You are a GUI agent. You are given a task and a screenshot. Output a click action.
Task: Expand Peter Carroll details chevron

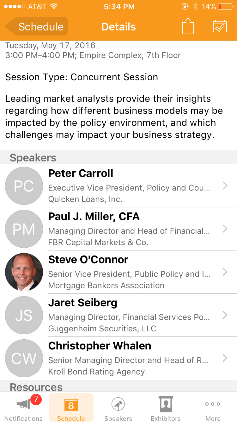pyautogui.click(x=225, y=186)
